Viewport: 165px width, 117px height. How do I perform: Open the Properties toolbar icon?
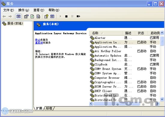pos(26,16)
